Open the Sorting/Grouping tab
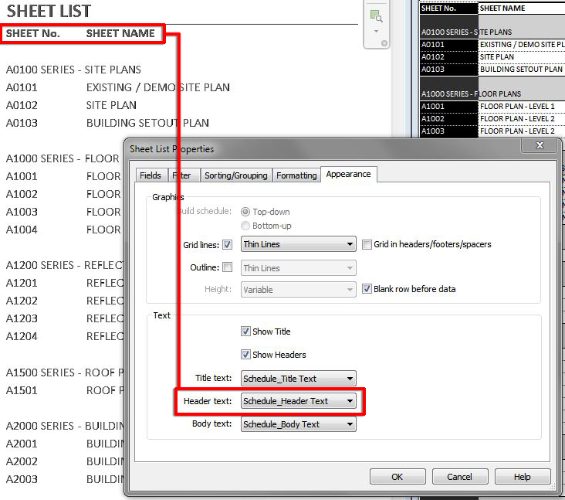 tap(236, 175)
